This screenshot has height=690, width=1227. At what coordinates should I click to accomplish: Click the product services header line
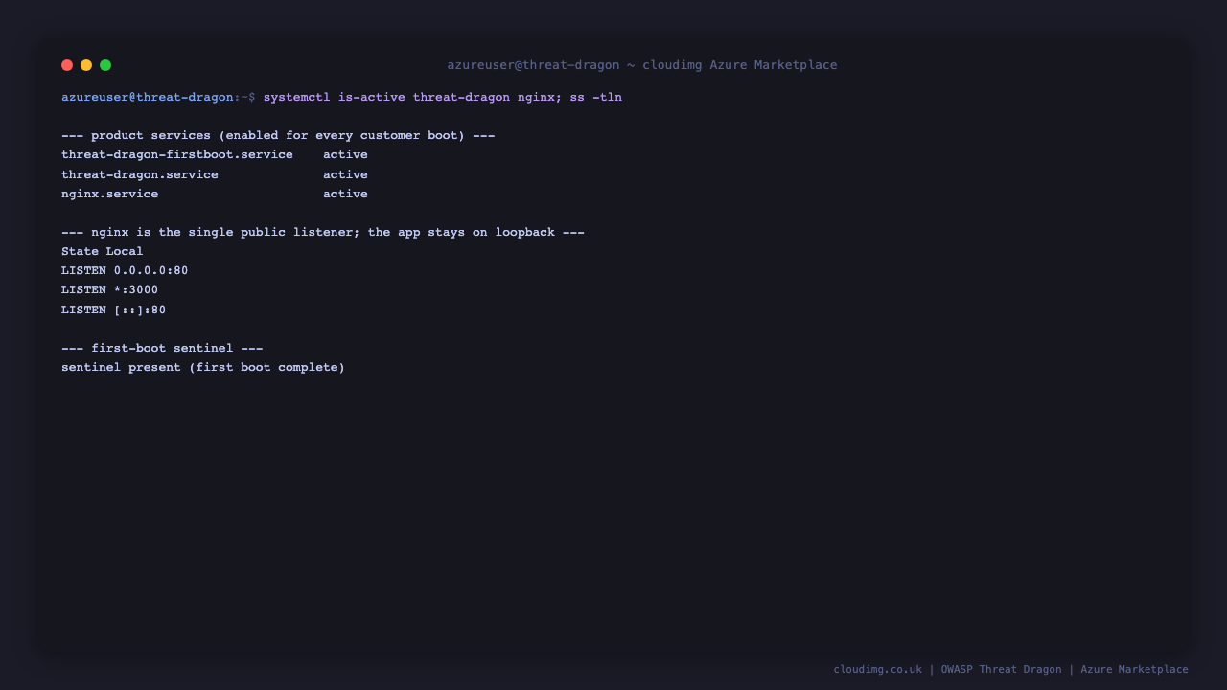pos(278,136)
